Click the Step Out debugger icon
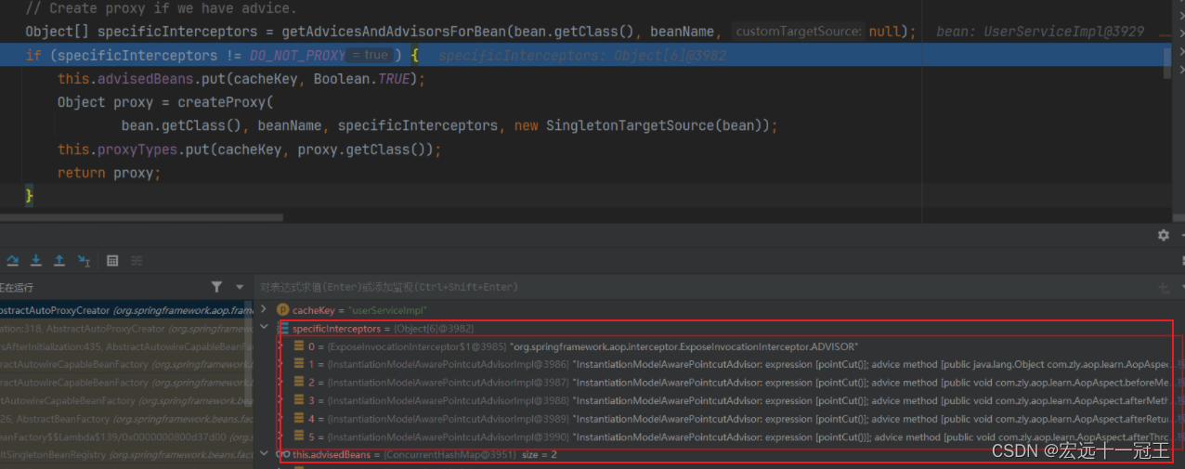1185x469 pixels. (59, 260)
